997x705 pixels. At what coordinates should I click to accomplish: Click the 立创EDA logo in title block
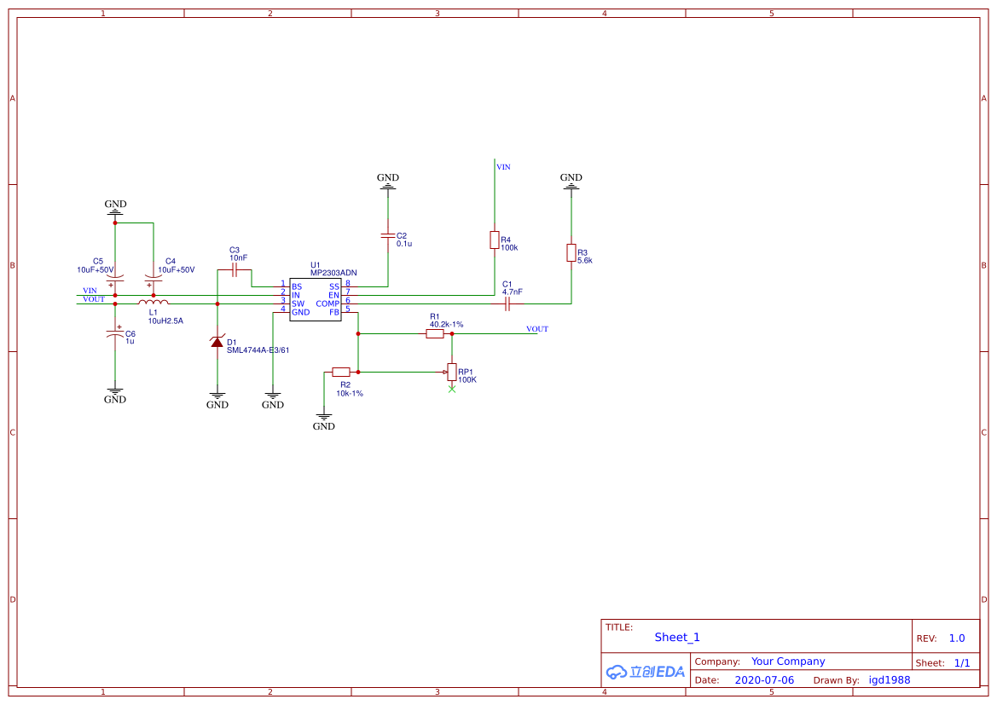click(646, 672)
